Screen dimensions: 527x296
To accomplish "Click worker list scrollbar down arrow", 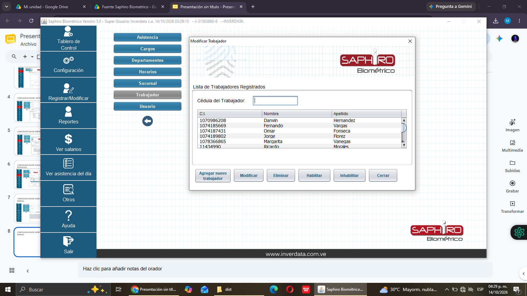I will [x=404, y=145].
